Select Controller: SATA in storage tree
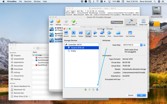This screenshot has height=104, width=167. pyautogui.click(x=82, y=45)
